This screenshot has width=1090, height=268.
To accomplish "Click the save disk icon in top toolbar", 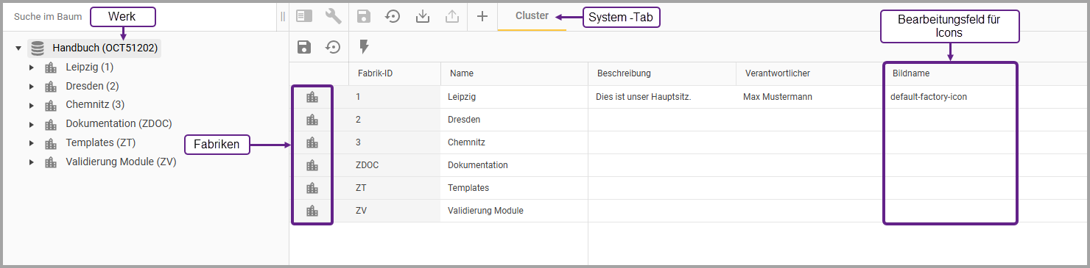I will click(x=363, y=16).
